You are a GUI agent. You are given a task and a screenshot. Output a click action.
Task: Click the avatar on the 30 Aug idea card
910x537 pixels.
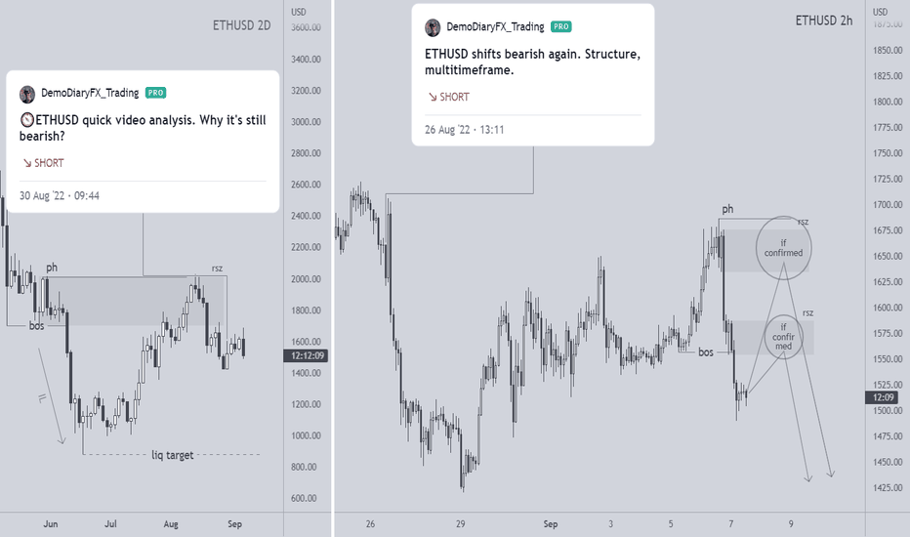click(27, 94)
